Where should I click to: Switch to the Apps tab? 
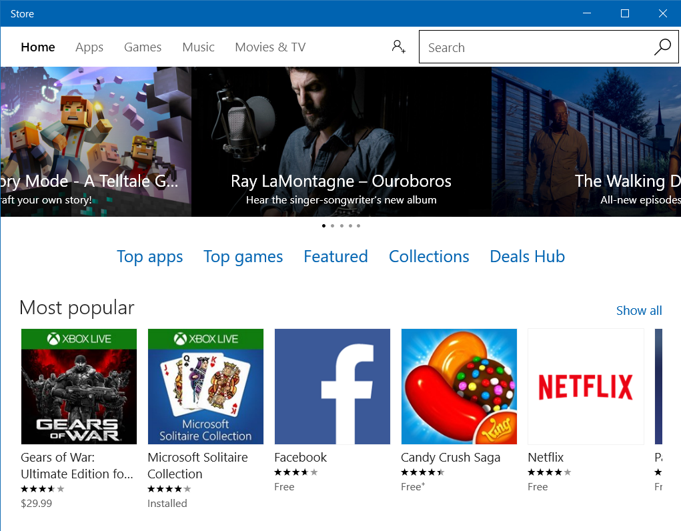tap(89, 47)
